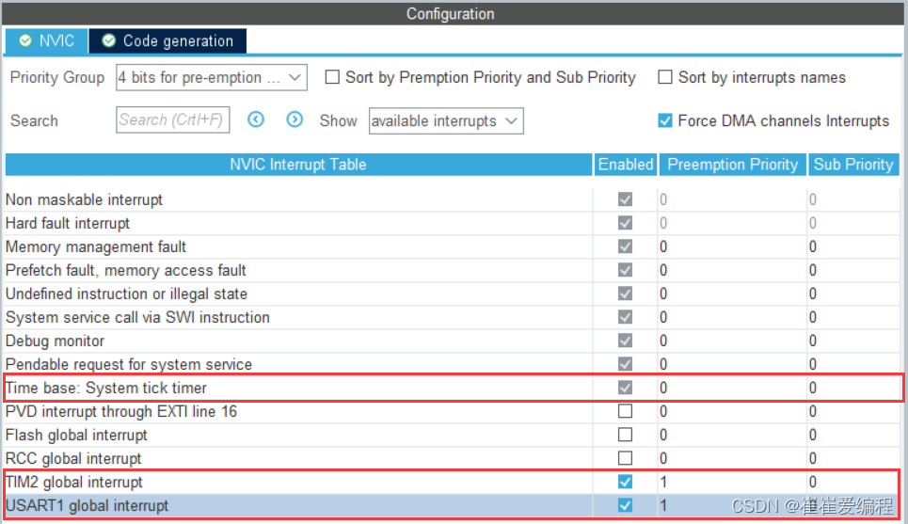Click the Enabled column header
Image resolution: width=908 pixels, height=524 pixels.
[626, 165]
